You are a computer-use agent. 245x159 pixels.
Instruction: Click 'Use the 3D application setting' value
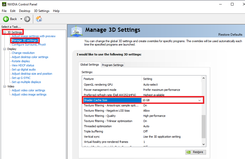(162, 137)
